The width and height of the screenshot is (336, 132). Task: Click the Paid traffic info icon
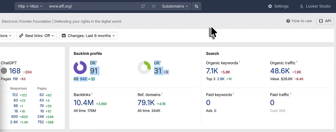[x=291, y=94]
